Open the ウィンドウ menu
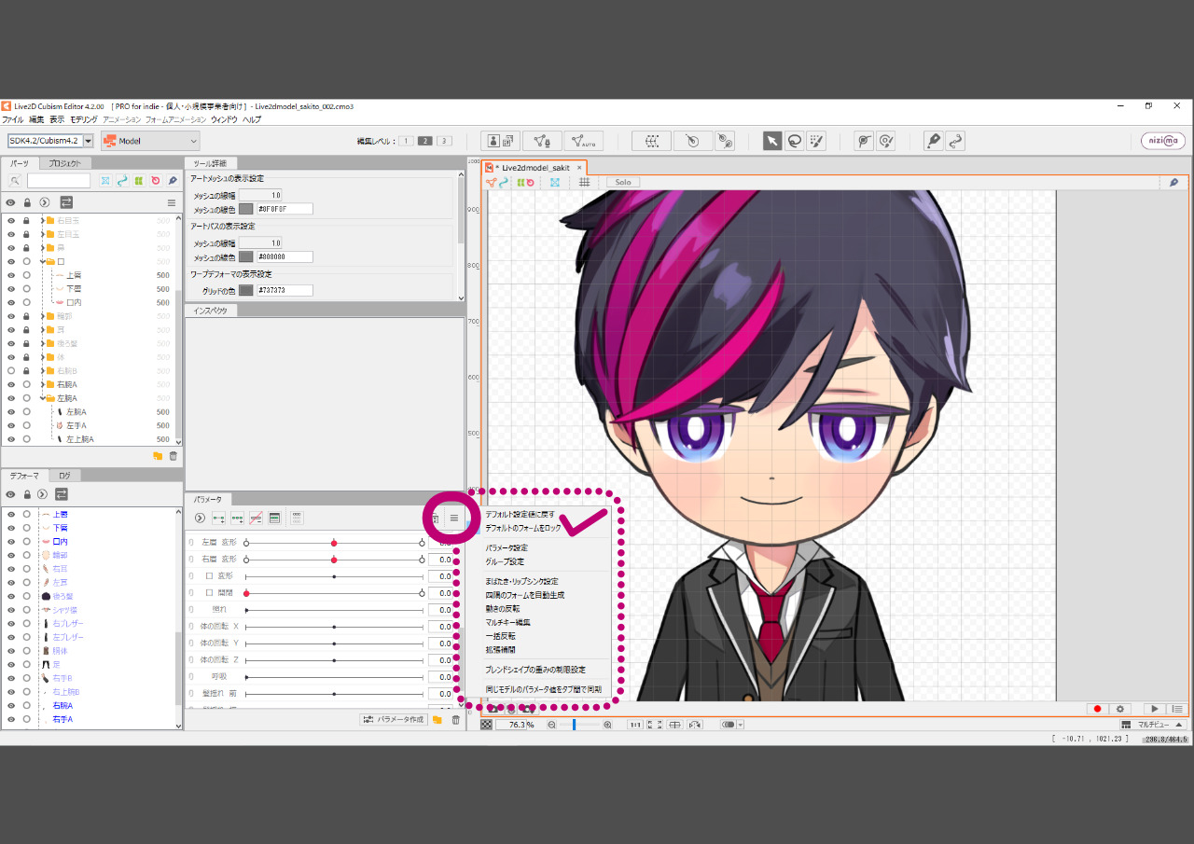The image size is (1194, 844). pos(224,119)
